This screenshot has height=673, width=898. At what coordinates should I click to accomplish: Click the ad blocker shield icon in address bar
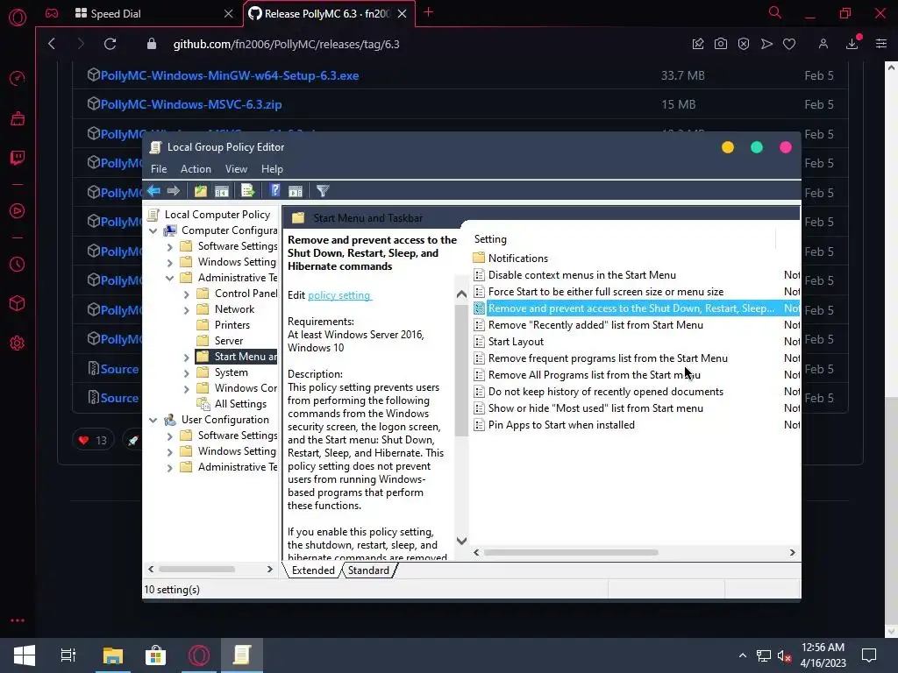coord(744,44)
